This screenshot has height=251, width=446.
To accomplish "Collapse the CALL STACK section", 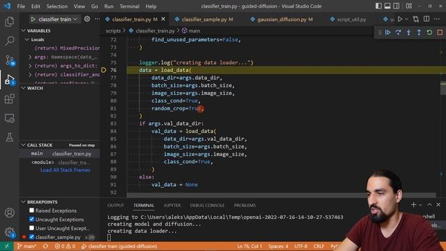I will pyautogui.click(x=23, y=145).
